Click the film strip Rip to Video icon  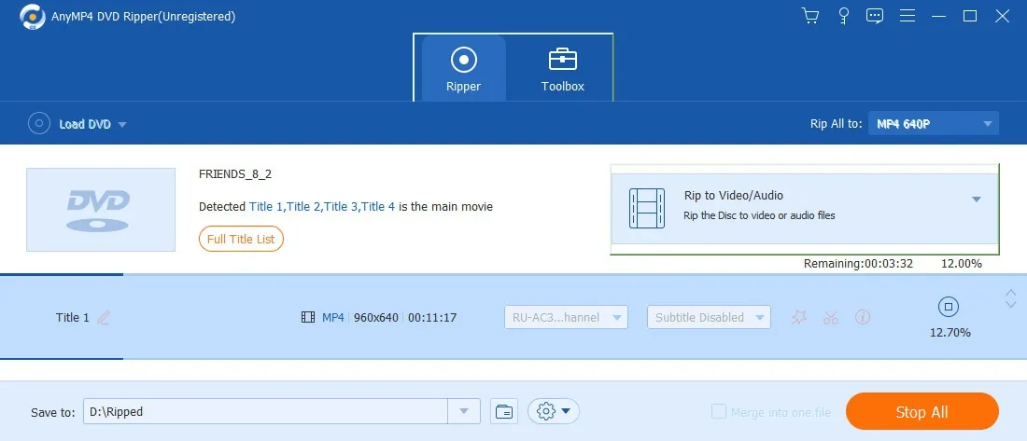click(x=646, y=208)
